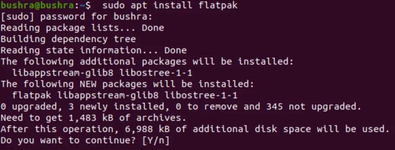Click the '[sudo] password for bushra:' line

77,17
